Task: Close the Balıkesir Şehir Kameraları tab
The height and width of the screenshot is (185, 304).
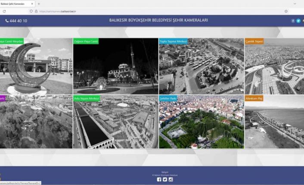Action: (x=32, y=3)
